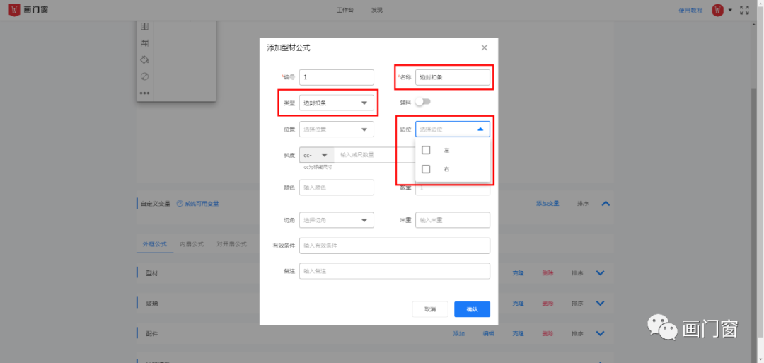Focus the 名称 input field

pos(453,77)
